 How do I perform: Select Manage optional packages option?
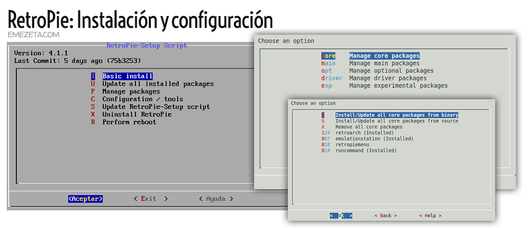378,71
